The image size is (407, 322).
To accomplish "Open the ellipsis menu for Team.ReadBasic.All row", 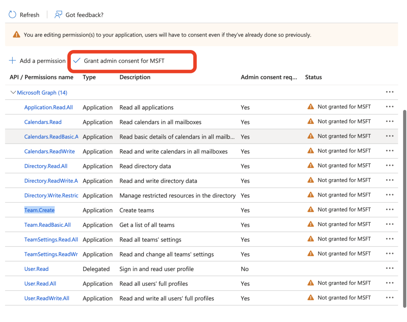I will [x=390, y=224].
